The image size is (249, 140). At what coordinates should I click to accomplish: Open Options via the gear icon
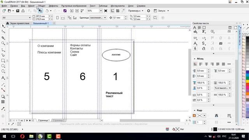pos(149,11)
